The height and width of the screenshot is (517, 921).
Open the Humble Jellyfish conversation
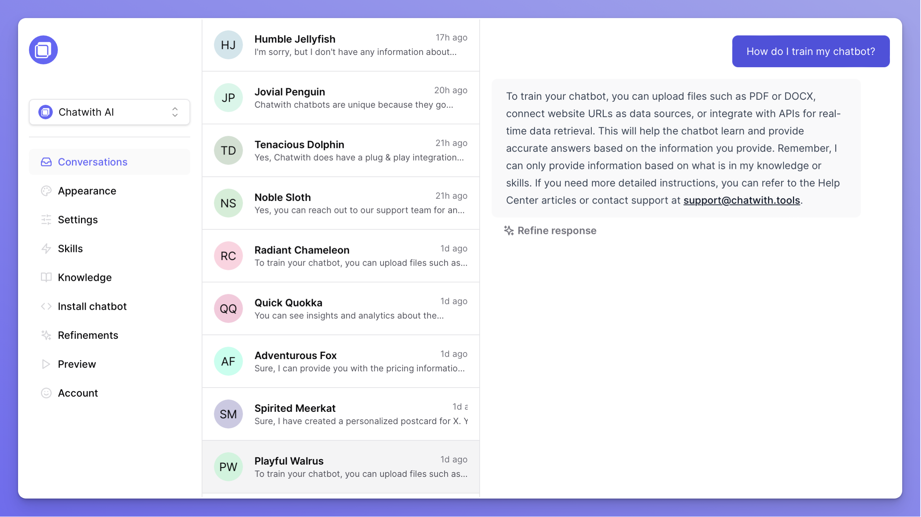(341, 45)
